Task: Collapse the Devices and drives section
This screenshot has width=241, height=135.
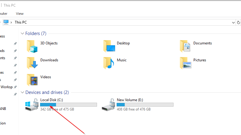Action: 22,92
